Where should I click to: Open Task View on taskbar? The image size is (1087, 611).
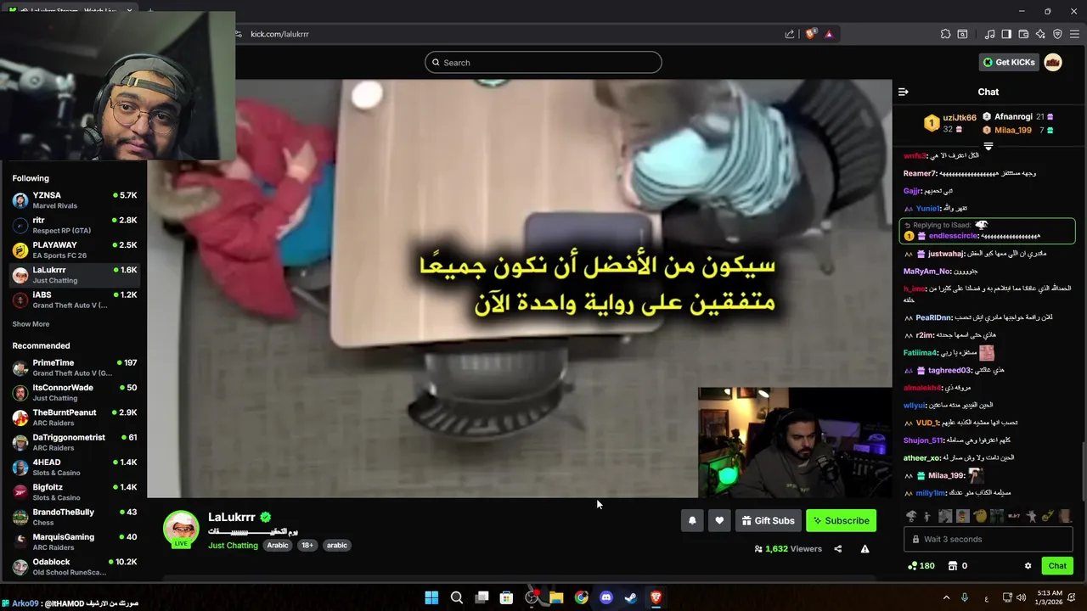pyautogui.click(x=482, y=597)
